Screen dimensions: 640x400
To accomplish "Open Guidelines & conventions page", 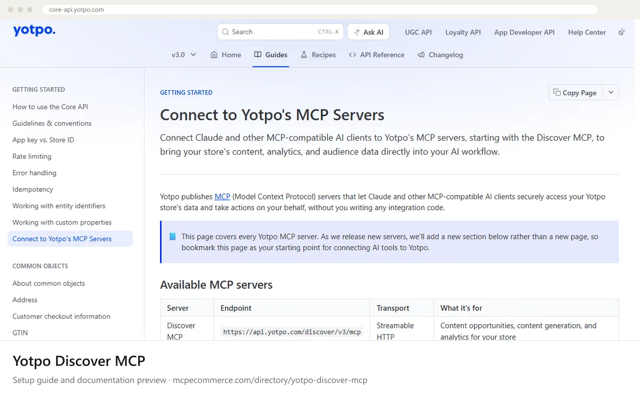I will point(52,123).
